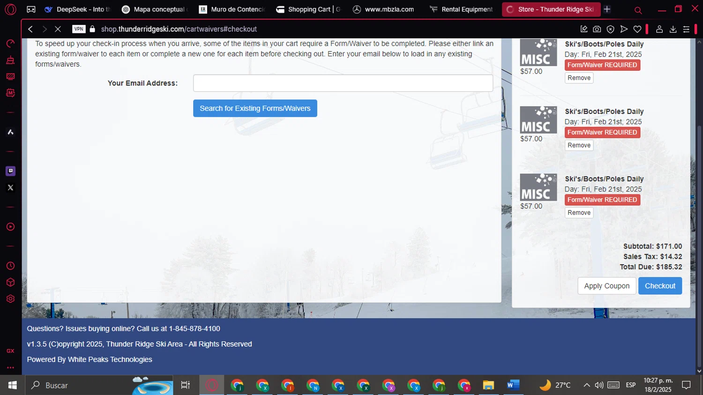Screen dimensions: 703x395
Task: Change the ESP input language
Action: click(x=631, y=385)
